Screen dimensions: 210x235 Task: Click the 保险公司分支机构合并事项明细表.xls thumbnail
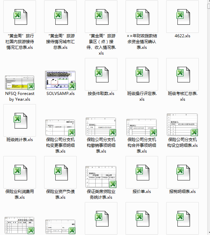point(141,127)
